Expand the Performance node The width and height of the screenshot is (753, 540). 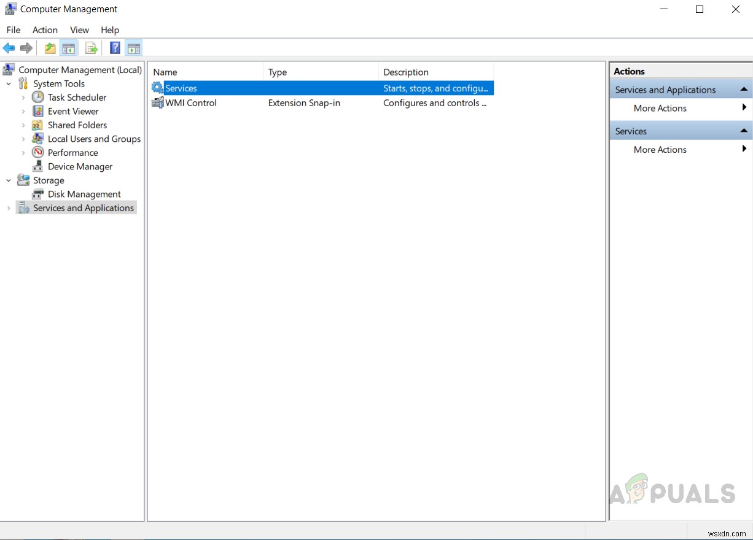coord(23,152)
